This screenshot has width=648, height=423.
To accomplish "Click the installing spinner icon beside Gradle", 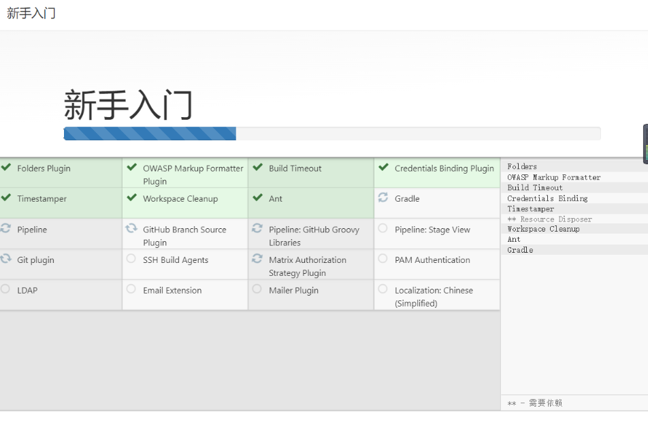I will coord(383,198).
